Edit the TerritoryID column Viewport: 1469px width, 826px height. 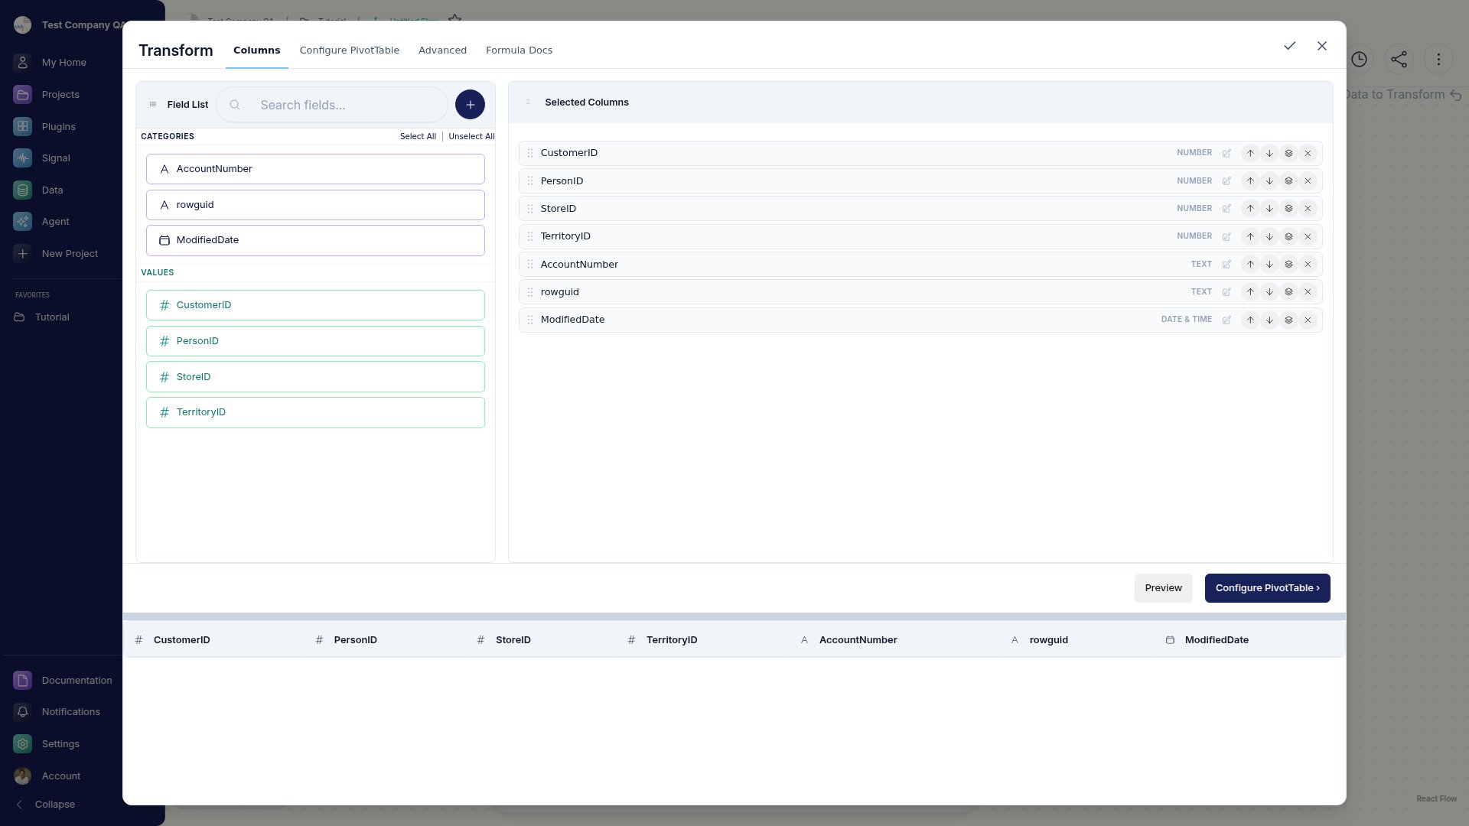click(x=1226, y=237)
